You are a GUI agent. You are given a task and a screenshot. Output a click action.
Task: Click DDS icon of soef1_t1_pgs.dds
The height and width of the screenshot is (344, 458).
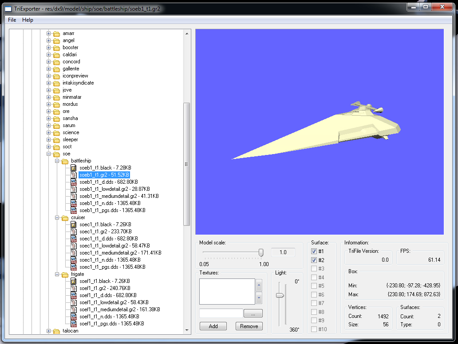(74, 324)
